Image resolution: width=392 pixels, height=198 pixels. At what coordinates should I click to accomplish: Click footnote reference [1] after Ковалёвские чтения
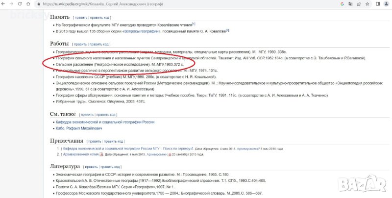[x=194, y=24]
